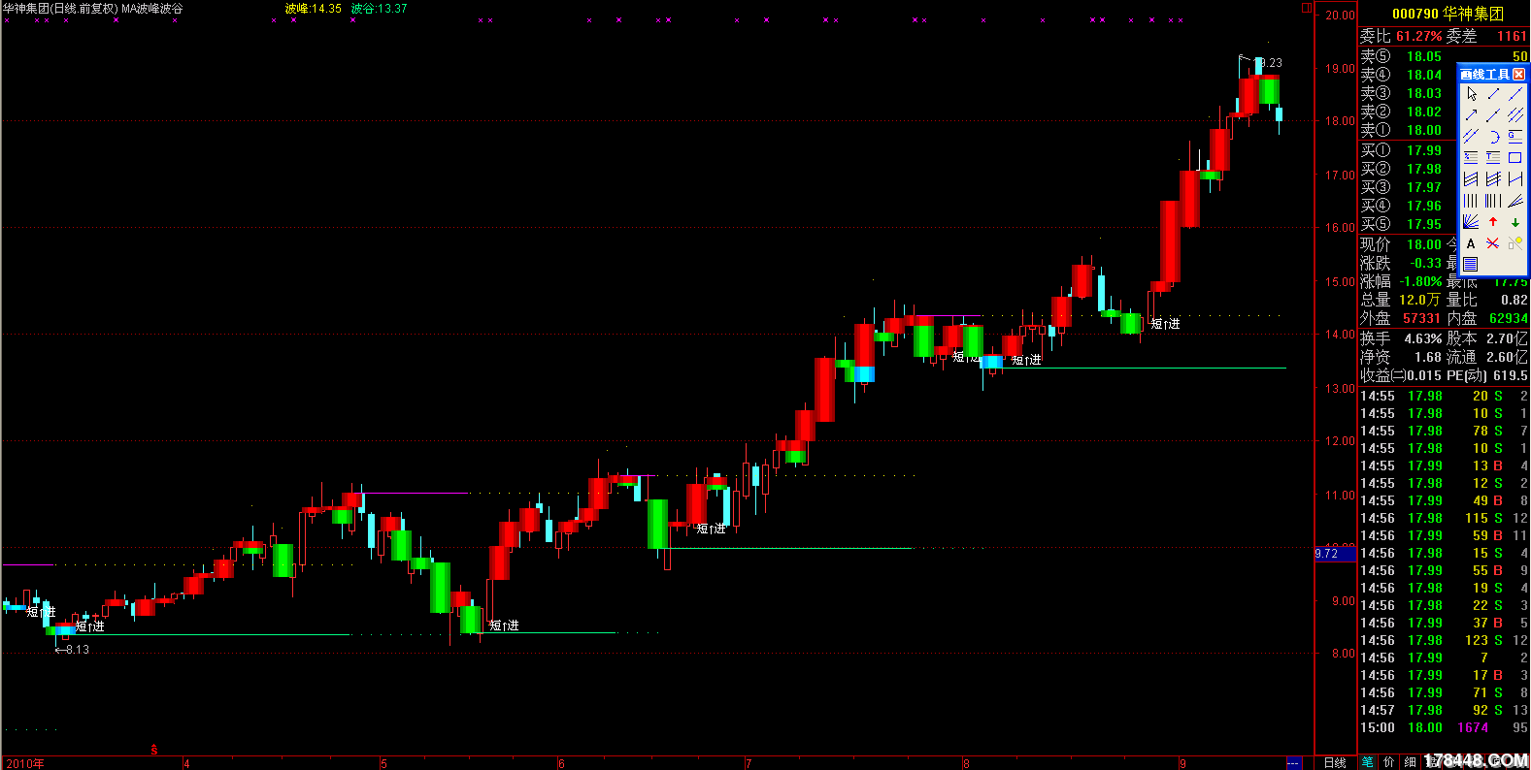Open the 日线 period selector
1531x770 pixels.
click(x=1335, y=763)
